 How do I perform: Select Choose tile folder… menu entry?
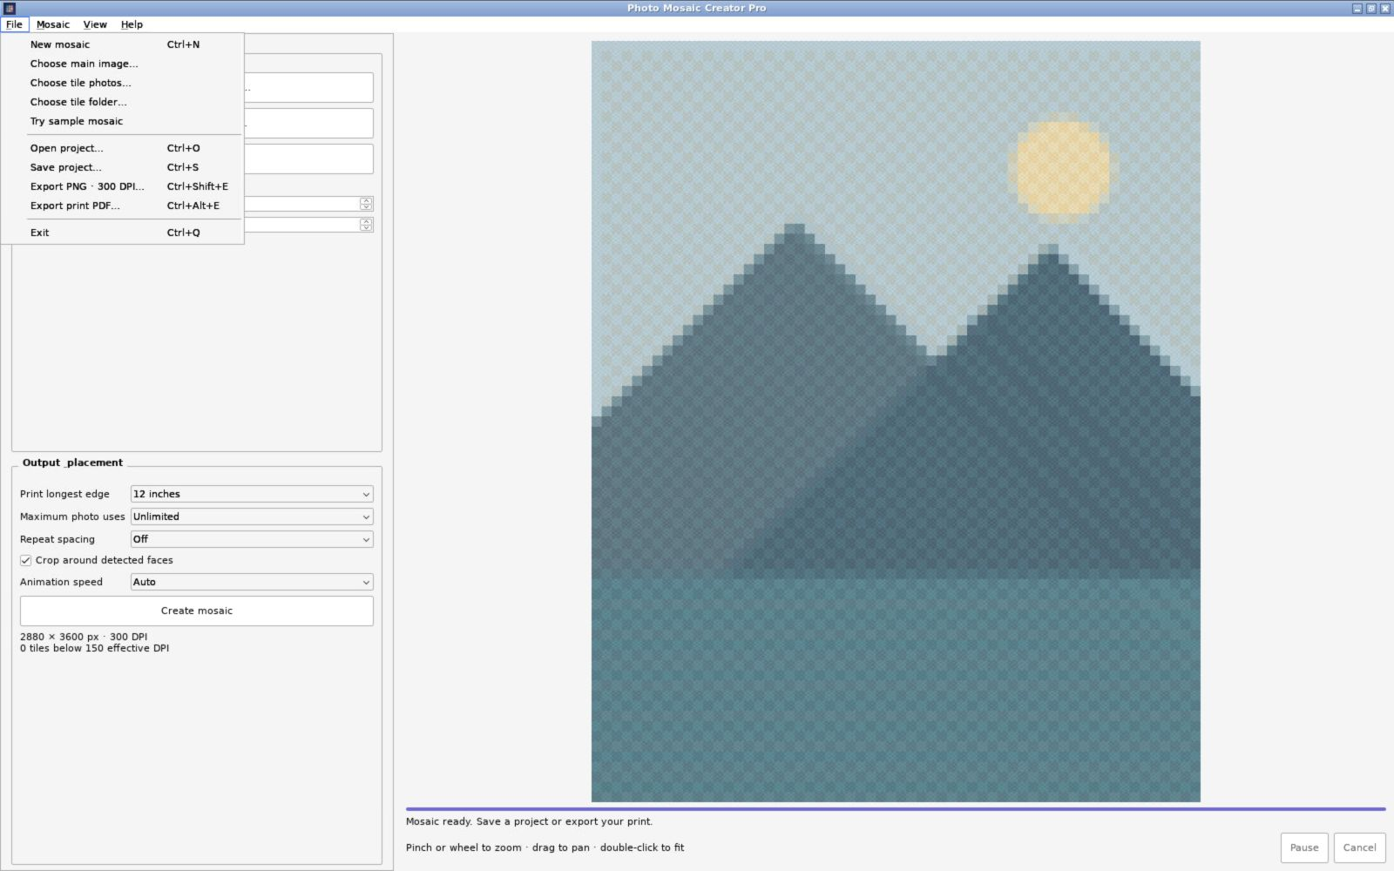pyautogui.click(x=123, y=102)
